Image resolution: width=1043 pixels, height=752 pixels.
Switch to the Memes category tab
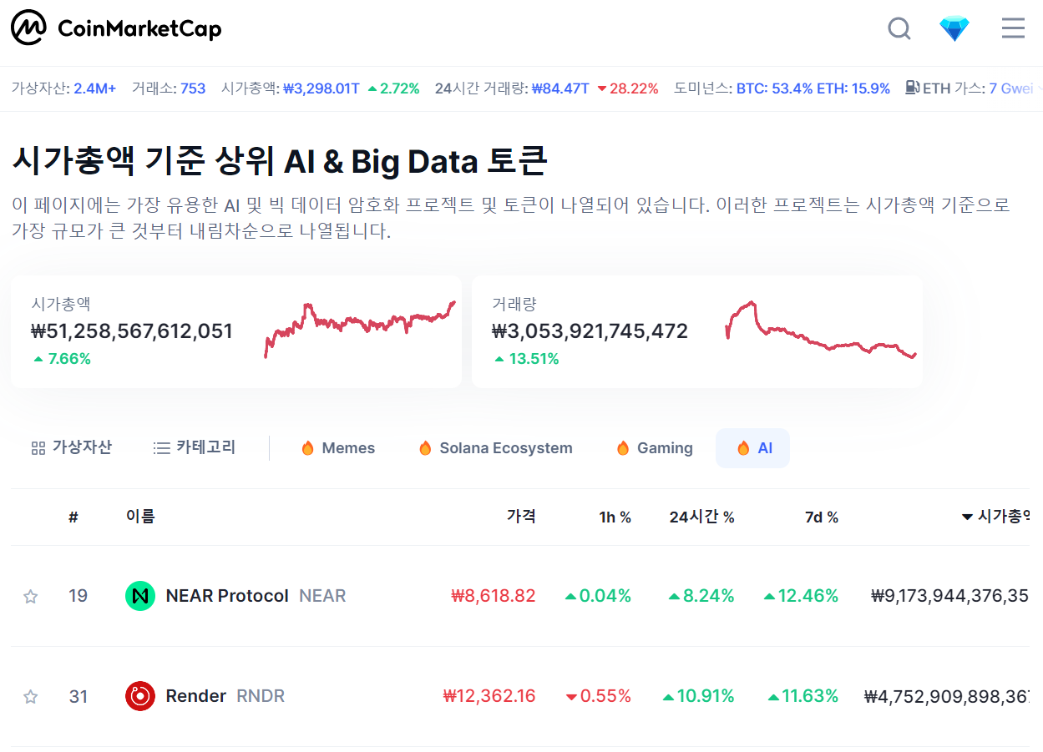coord(337,447)
